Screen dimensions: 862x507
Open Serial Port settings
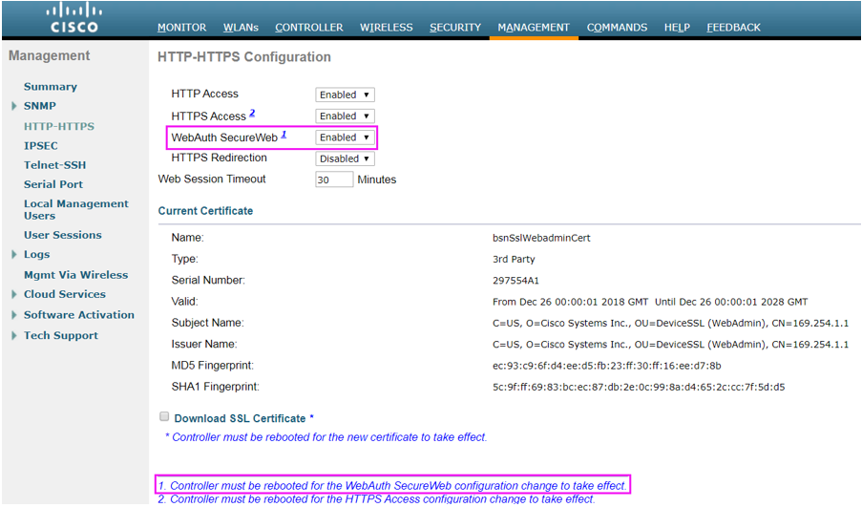tap(53, 184)
